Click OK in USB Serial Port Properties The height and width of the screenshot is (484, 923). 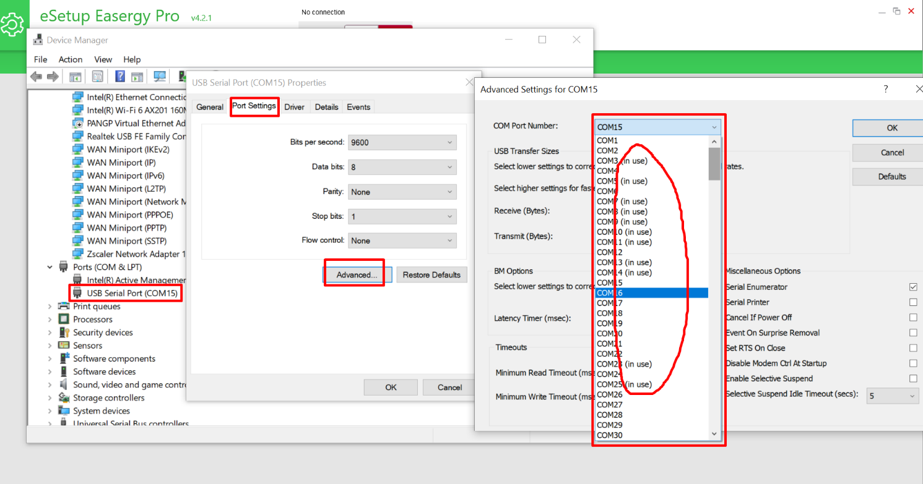(391, 388)
